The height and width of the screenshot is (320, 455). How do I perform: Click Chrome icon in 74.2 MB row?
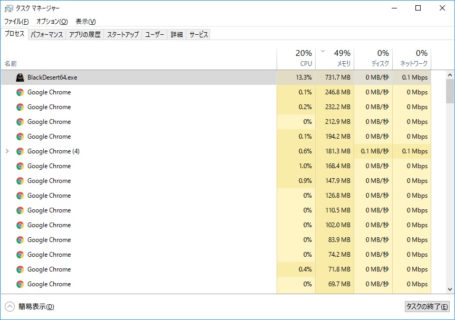pyautogui.click(x=20, y=255)
